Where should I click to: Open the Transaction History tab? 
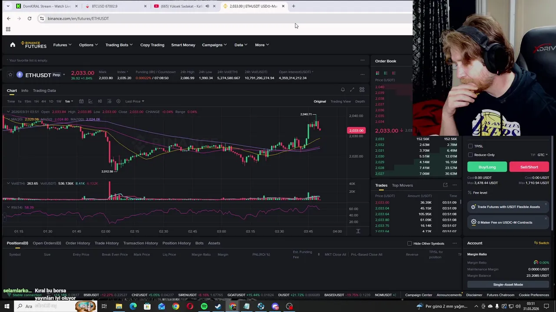(141, 243)
